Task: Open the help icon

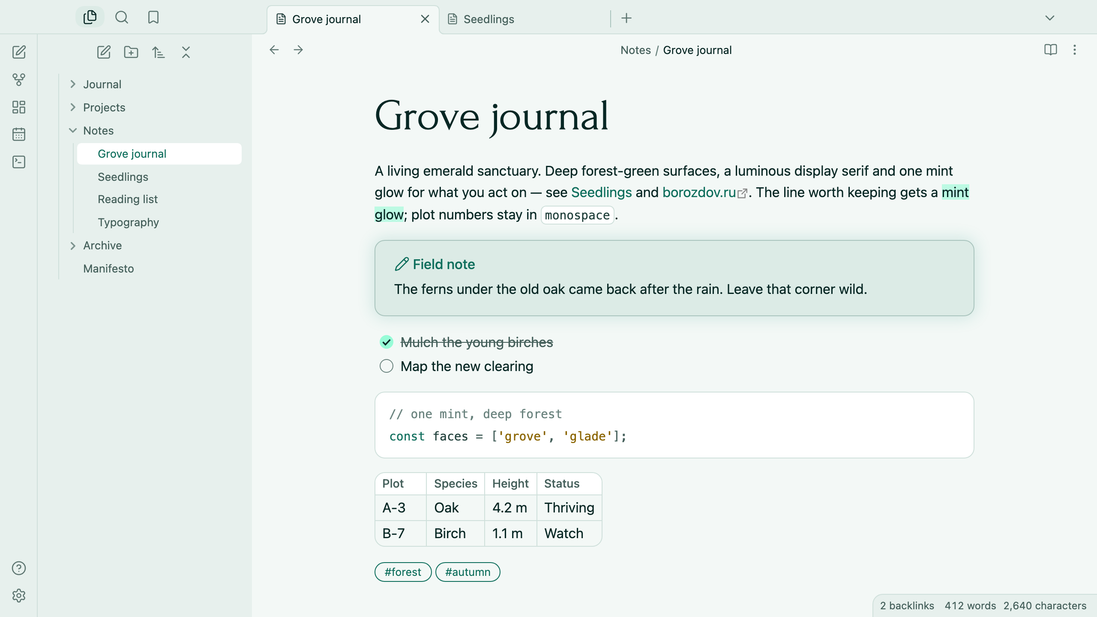Action: pos(19,568)
